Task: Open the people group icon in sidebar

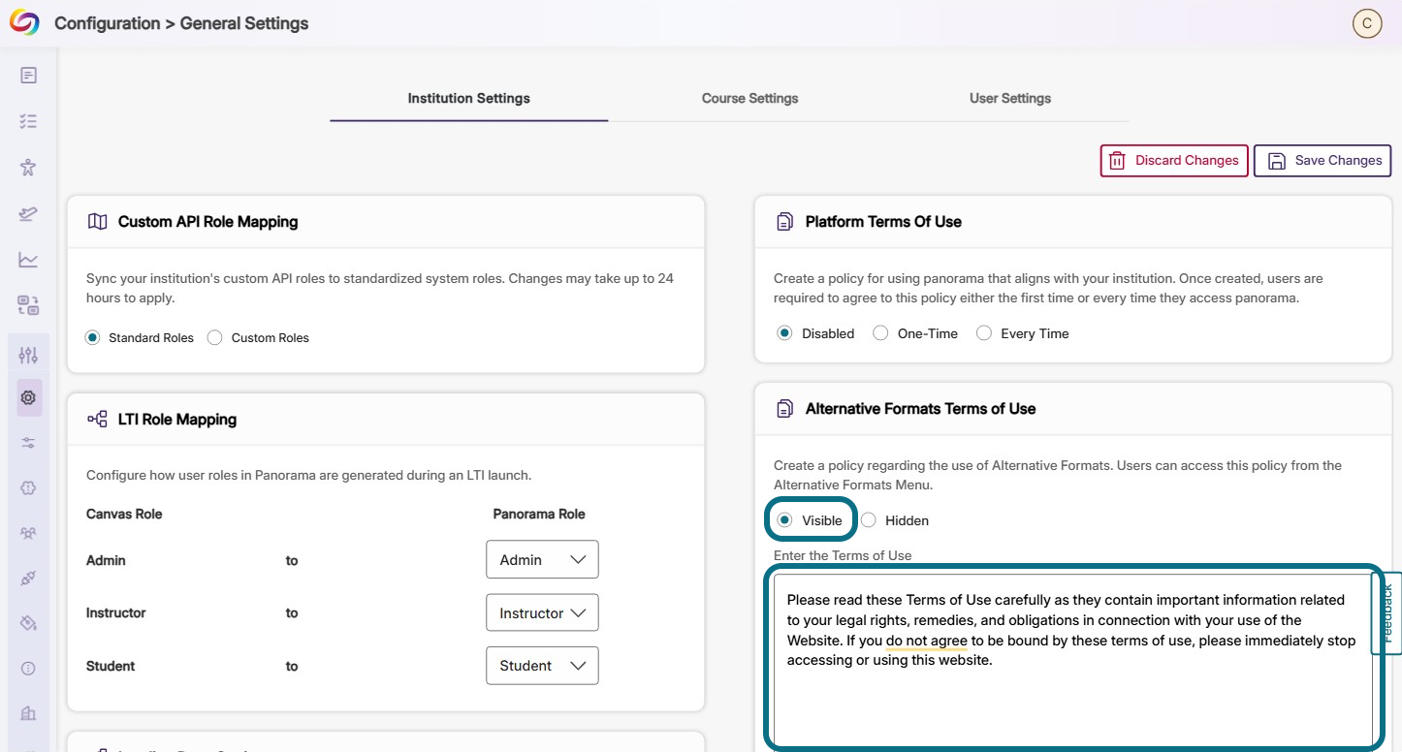Action: click(x=28, y=533)
